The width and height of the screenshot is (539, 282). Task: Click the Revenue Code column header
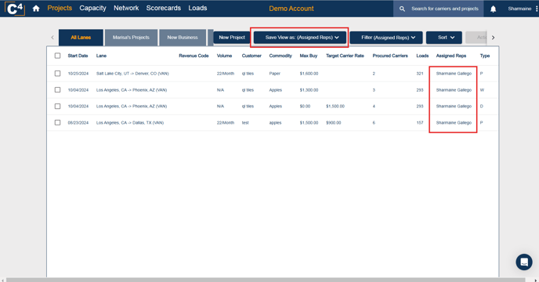click(x=194, y=56)
